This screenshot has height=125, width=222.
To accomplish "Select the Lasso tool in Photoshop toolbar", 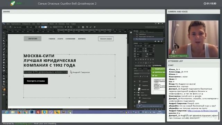I will coord(4,38).
